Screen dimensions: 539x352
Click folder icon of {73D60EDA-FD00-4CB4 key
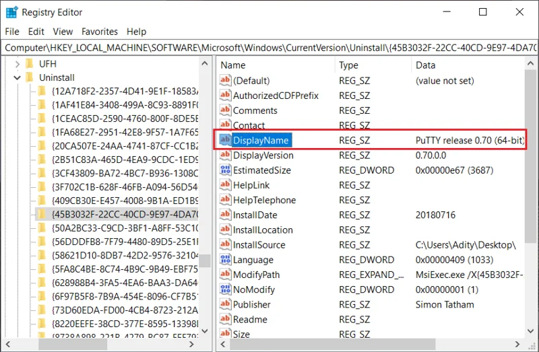pos(42,310)
